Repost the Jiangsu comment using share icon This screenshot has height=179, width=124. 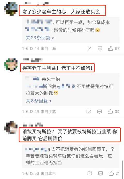coord(89,112)
